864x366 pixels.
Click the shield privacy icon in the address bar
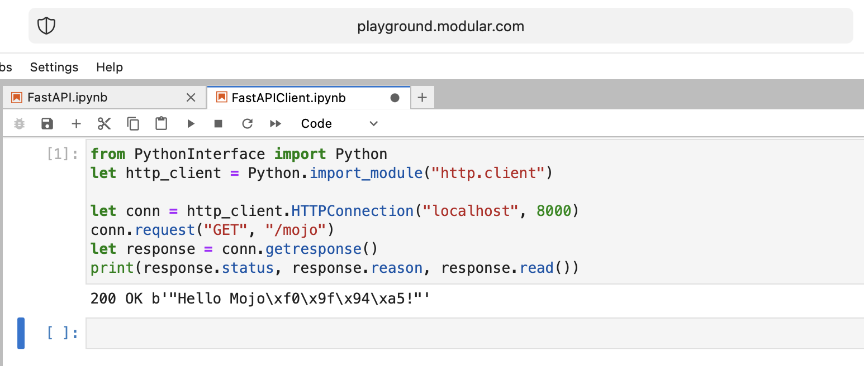click(x=46, y=26)
